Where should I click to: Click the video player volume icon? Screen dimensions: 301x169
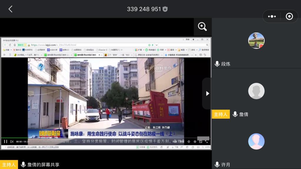click(x=189, y=141)
